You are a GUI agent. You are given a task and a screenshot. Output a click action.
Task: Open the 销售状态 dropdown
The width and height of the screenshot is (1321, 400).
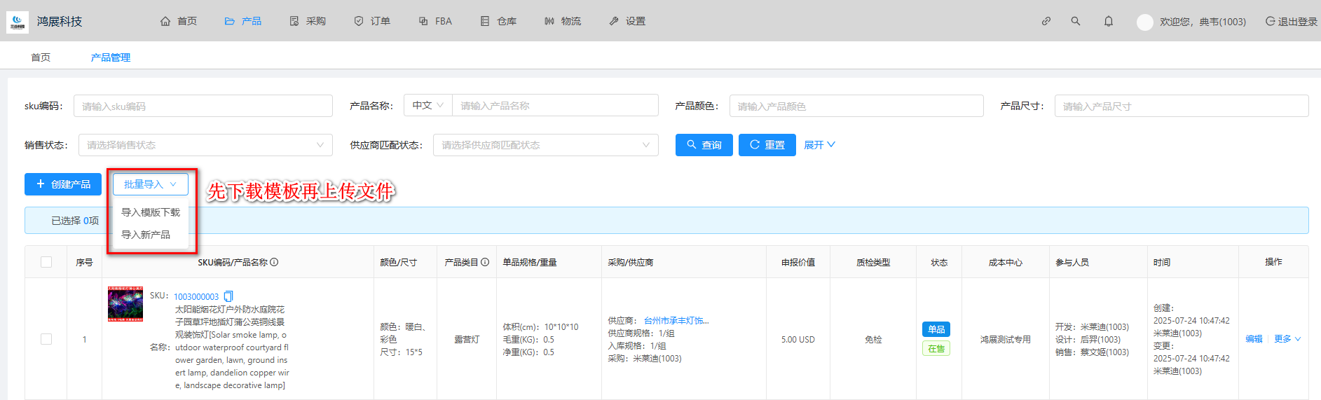tap(205, 145)
